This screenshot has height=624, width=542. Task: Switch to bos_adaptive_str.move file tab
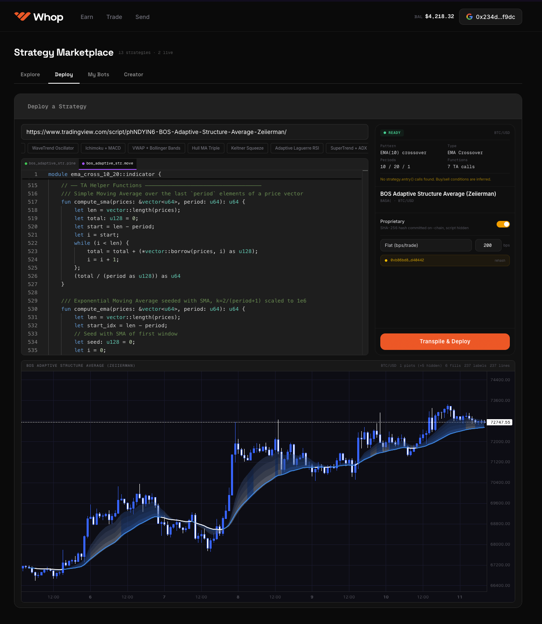pyautogui.click(x=108, y=164)
